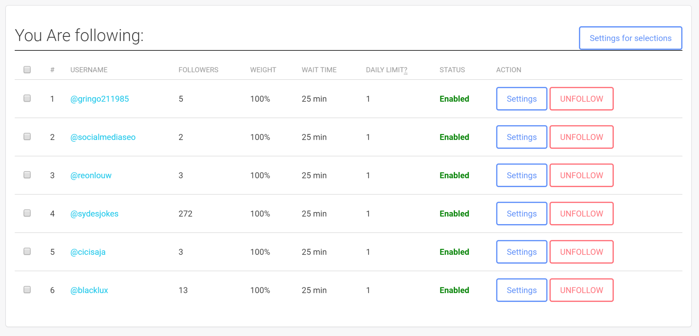Image resolution: width=699 pixels, height=336 pixels.
Task: Toggle the select-all checkbox in table header
Action: 27,70
